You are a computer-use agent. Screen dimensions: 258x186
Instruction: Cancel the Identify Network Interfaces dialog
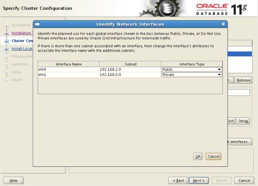(x=213, y=157)
